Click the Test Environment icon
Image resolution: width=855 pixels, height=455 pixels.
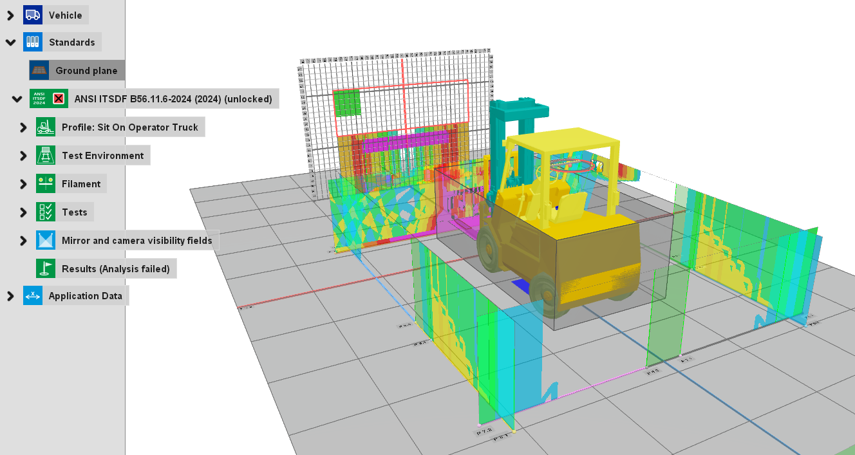click(46, 155)
